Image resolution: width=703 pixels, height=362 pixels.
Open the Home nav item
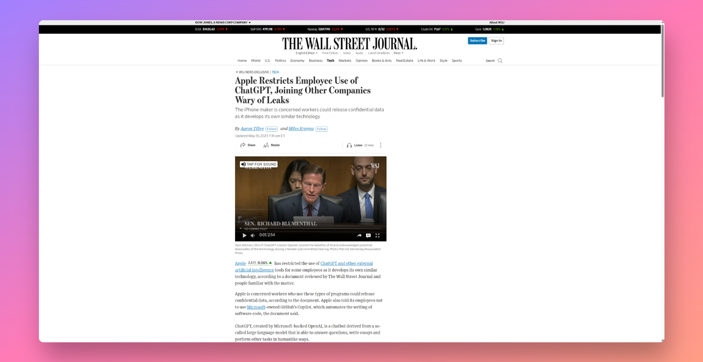(242, 61)
